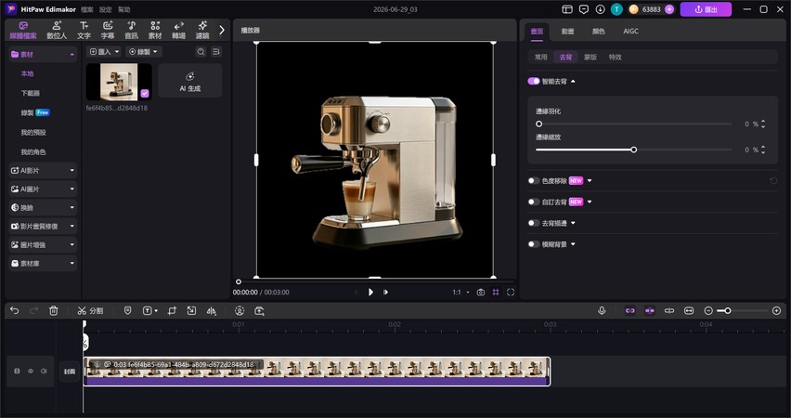Open the feedback message icon in title bar
Screen dimensions: 791x418
[584, 9]
